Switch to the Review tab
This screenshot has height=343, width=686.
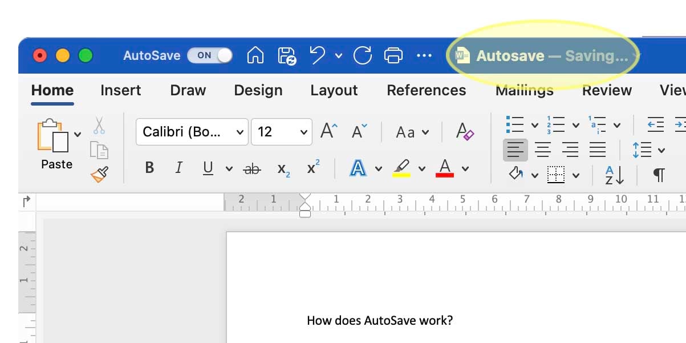click(607, 90)
